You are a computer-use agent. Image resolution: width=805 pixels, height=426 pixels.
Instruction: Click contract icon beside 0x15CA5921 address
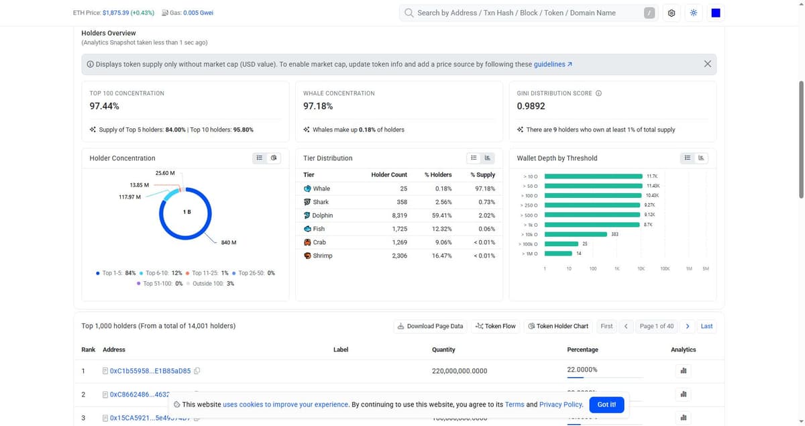point(105,418)
